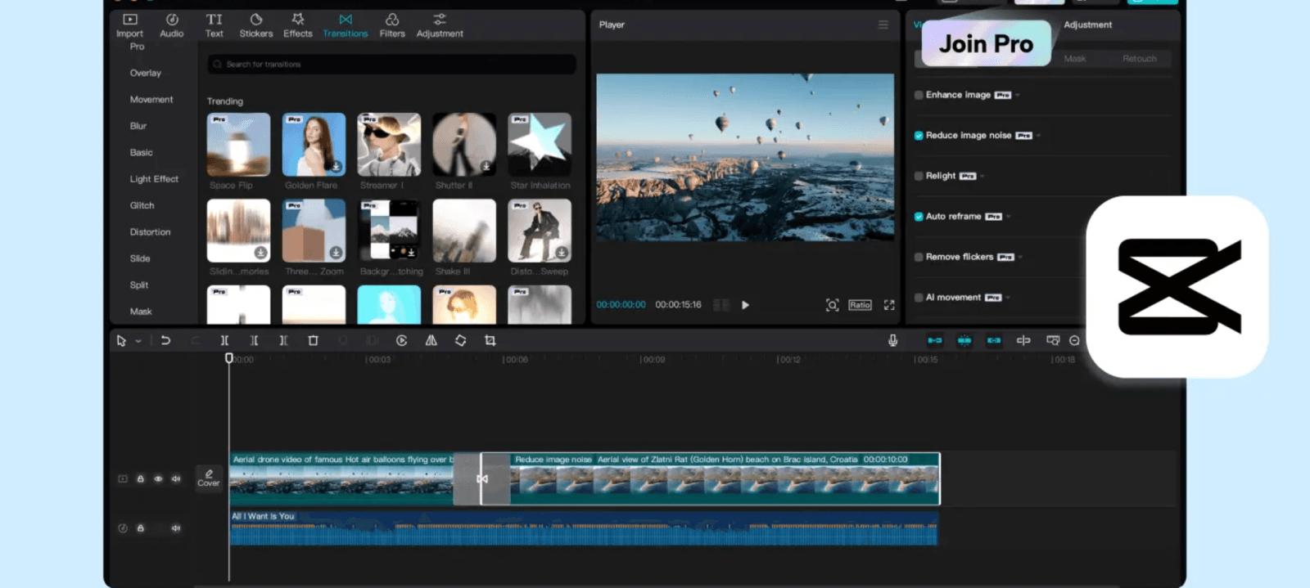The height and width of the screenshot is (588, 1310).
Task: Switch to the Audio tab
Action: pyautogui.click(x=172, y=25)
